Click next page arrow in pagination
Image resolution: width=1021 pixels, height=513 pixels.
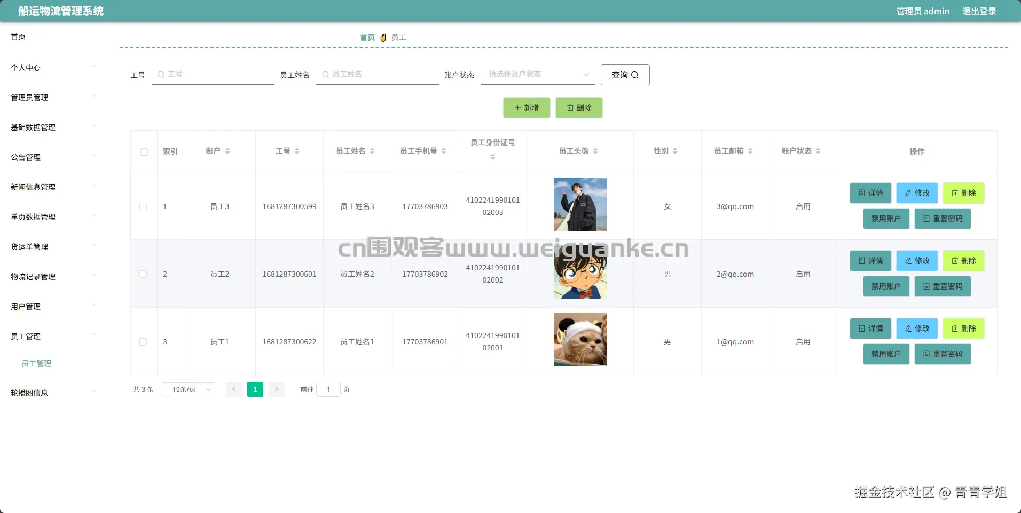pos(277,390)
